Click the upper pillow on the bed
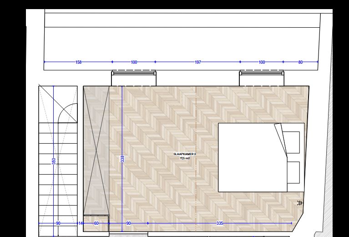 tap(291, 142)
